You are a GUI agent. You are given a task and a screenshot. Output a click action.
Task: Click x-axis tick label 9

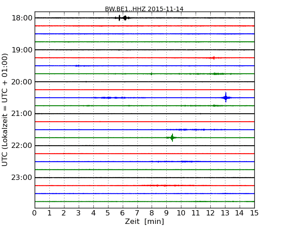(x=166, y=213)
